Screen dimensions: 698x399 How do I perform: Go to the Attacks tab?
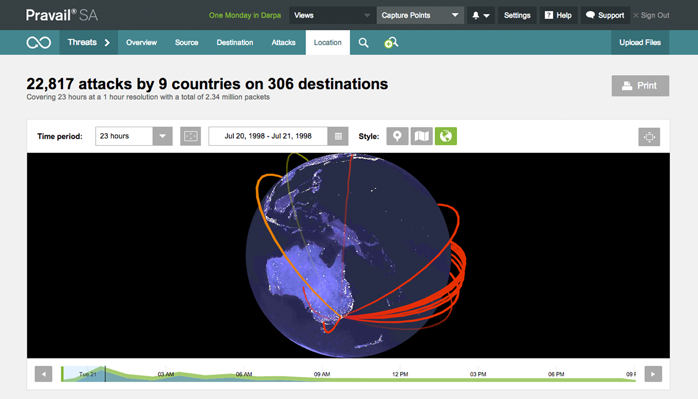pos(283,43)
